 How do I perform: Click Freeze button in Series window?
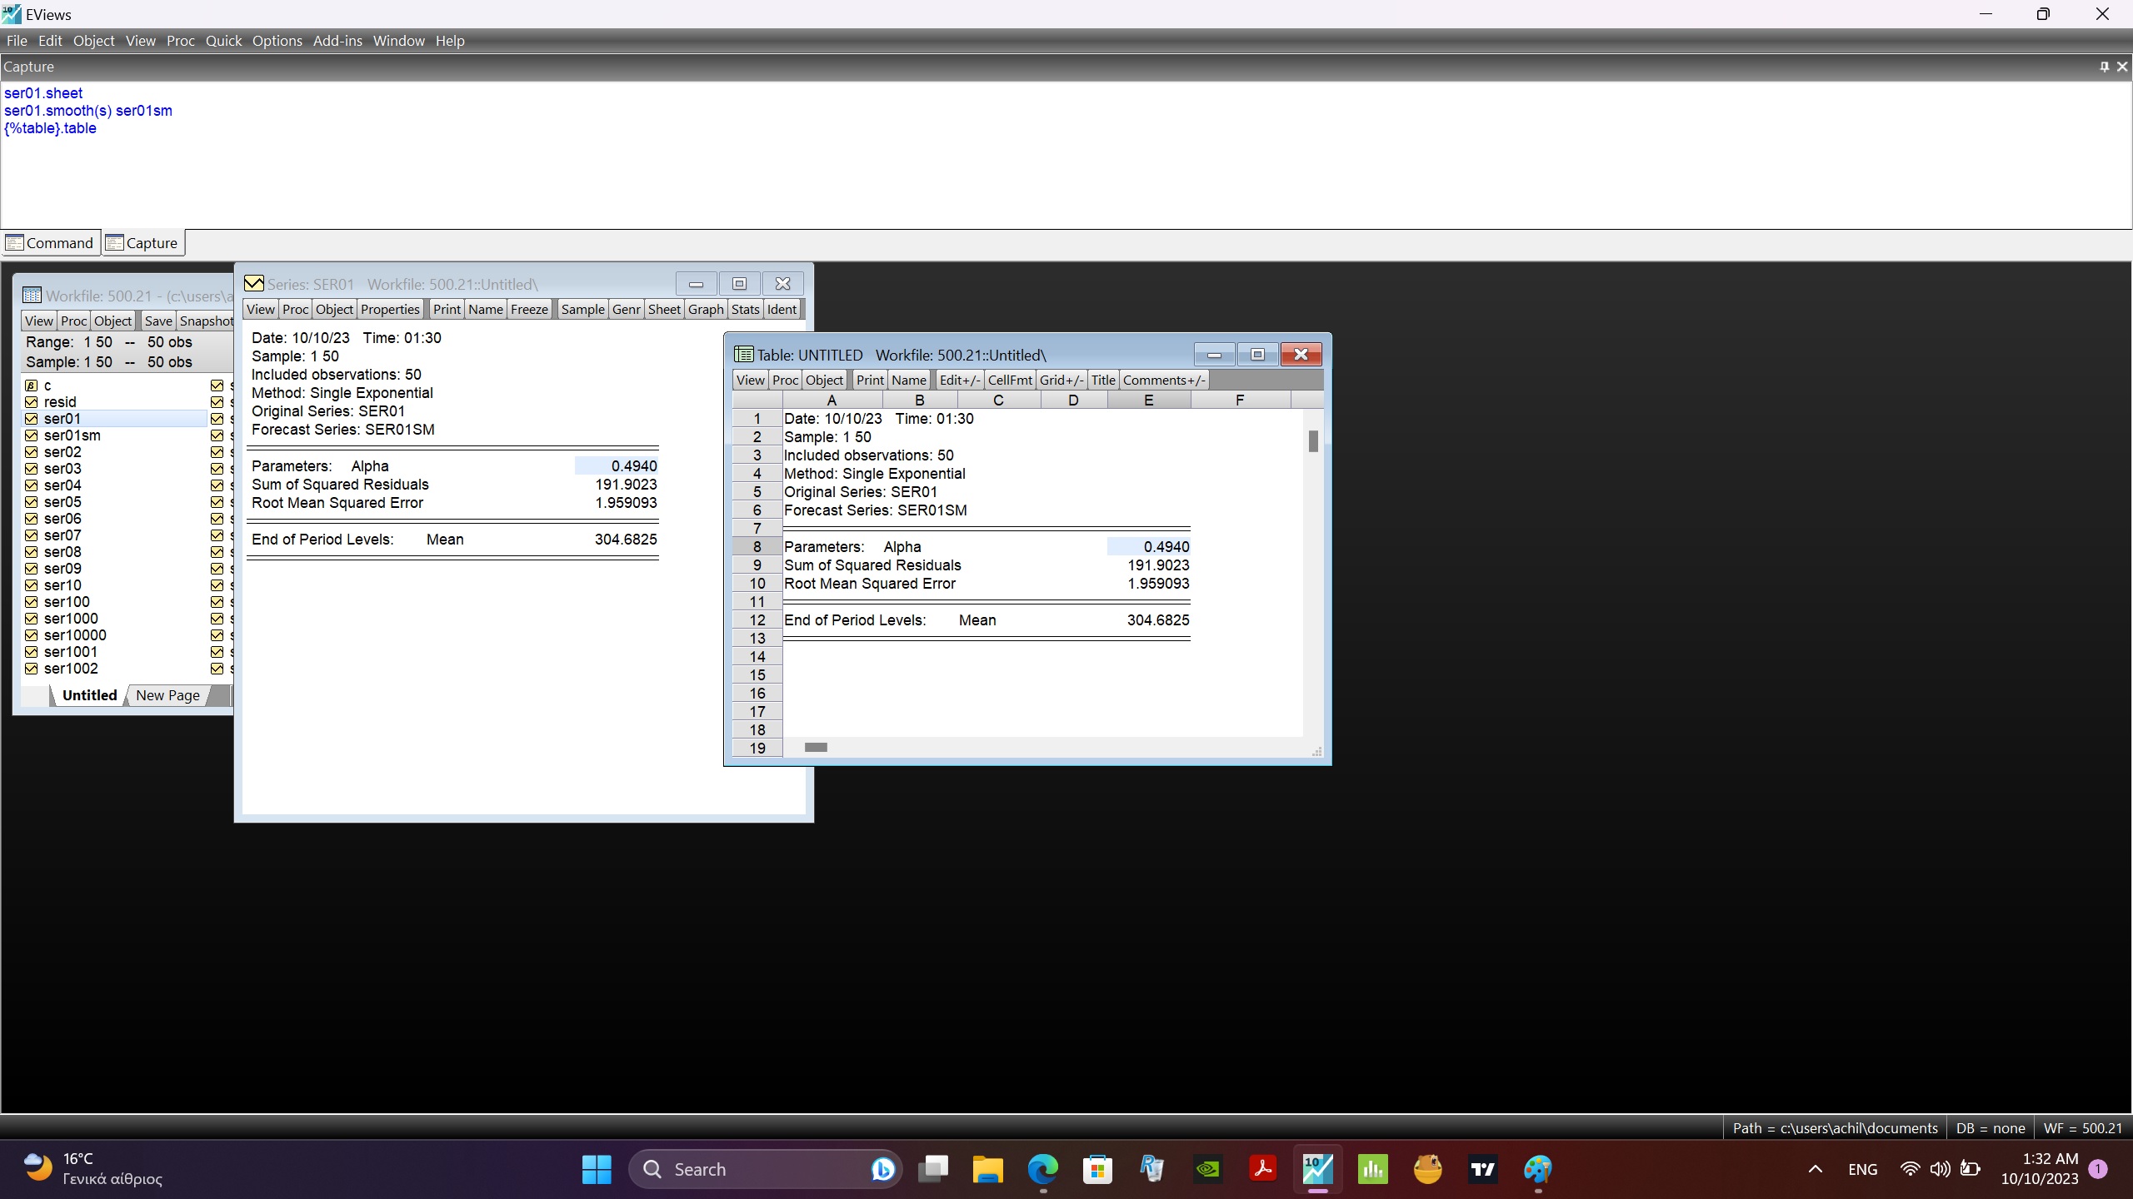pyautogui.click(x=529, y=309)
